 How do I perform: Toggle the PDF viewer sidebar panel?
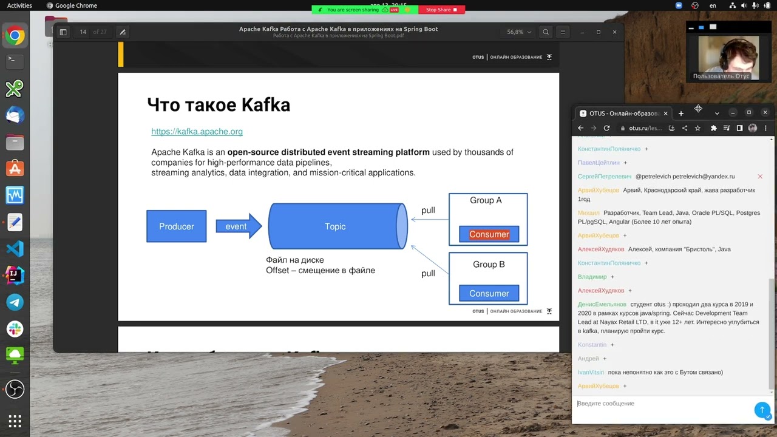click(63, 32)
